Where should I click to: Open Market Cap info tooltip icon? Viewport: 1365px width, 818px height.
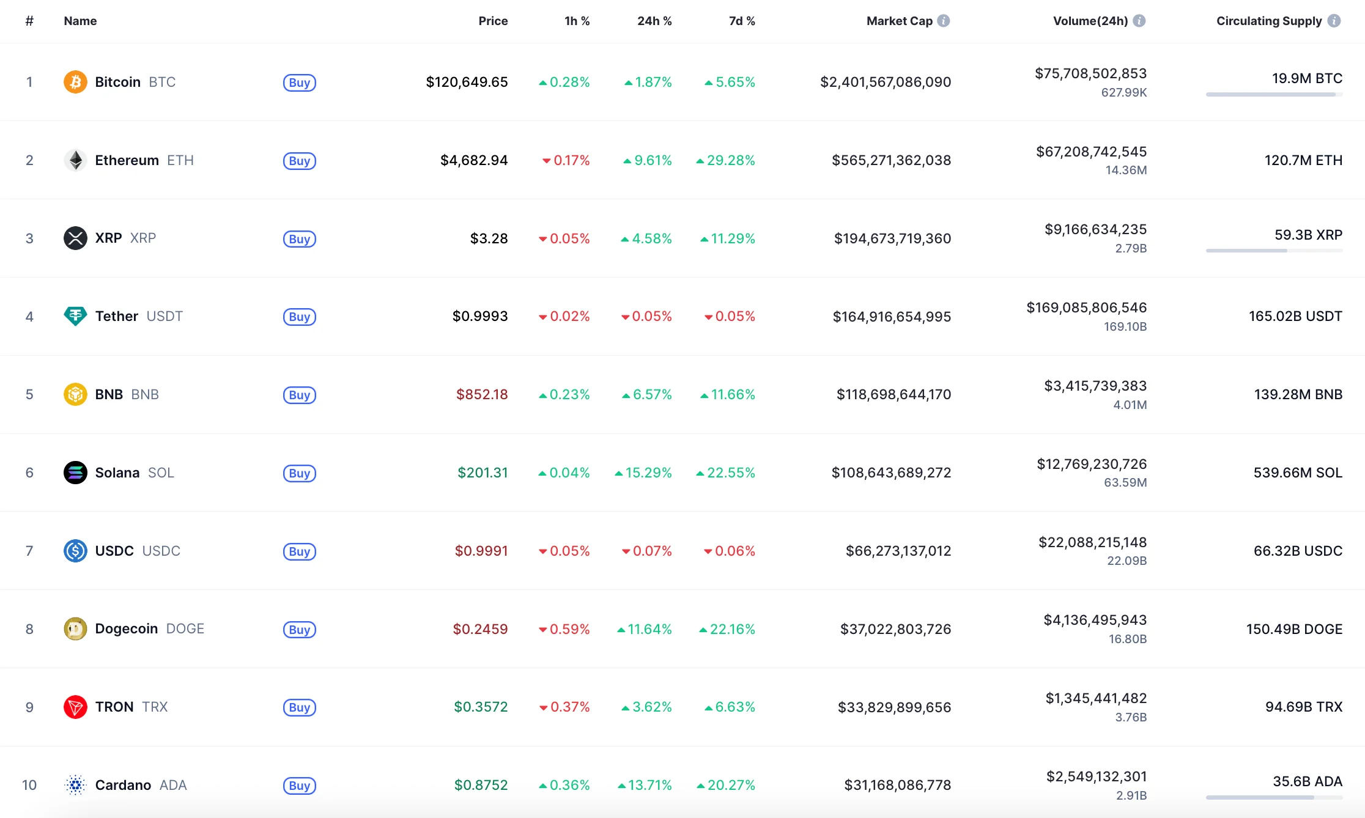click(944, 21)
